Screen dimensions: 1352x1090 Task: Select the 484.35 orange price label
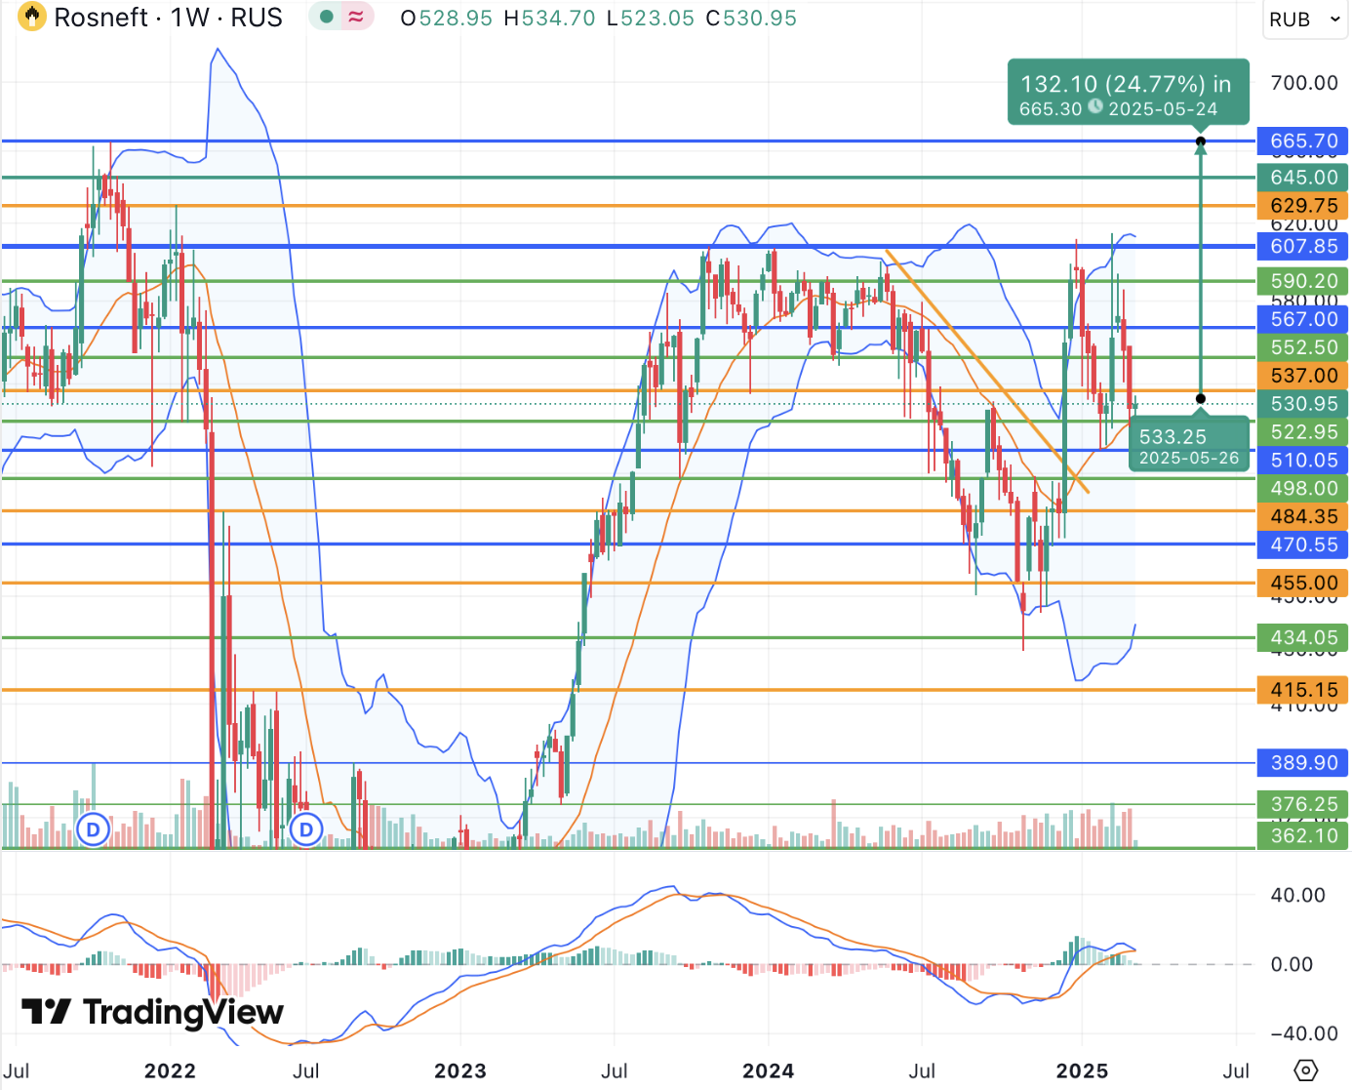click(x=1303, y=516)
